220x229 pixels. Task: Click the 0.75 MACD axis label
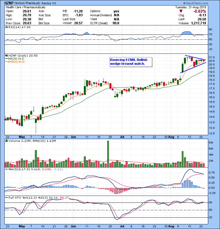click(211, 173)
